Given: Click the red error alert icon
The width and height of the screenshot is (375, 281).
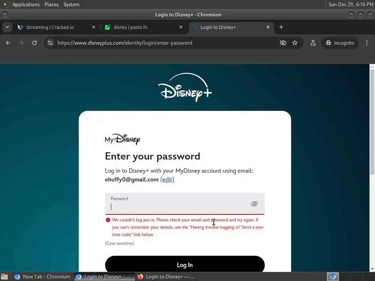Looking at the screenshot, I should [x=108, y=220].
